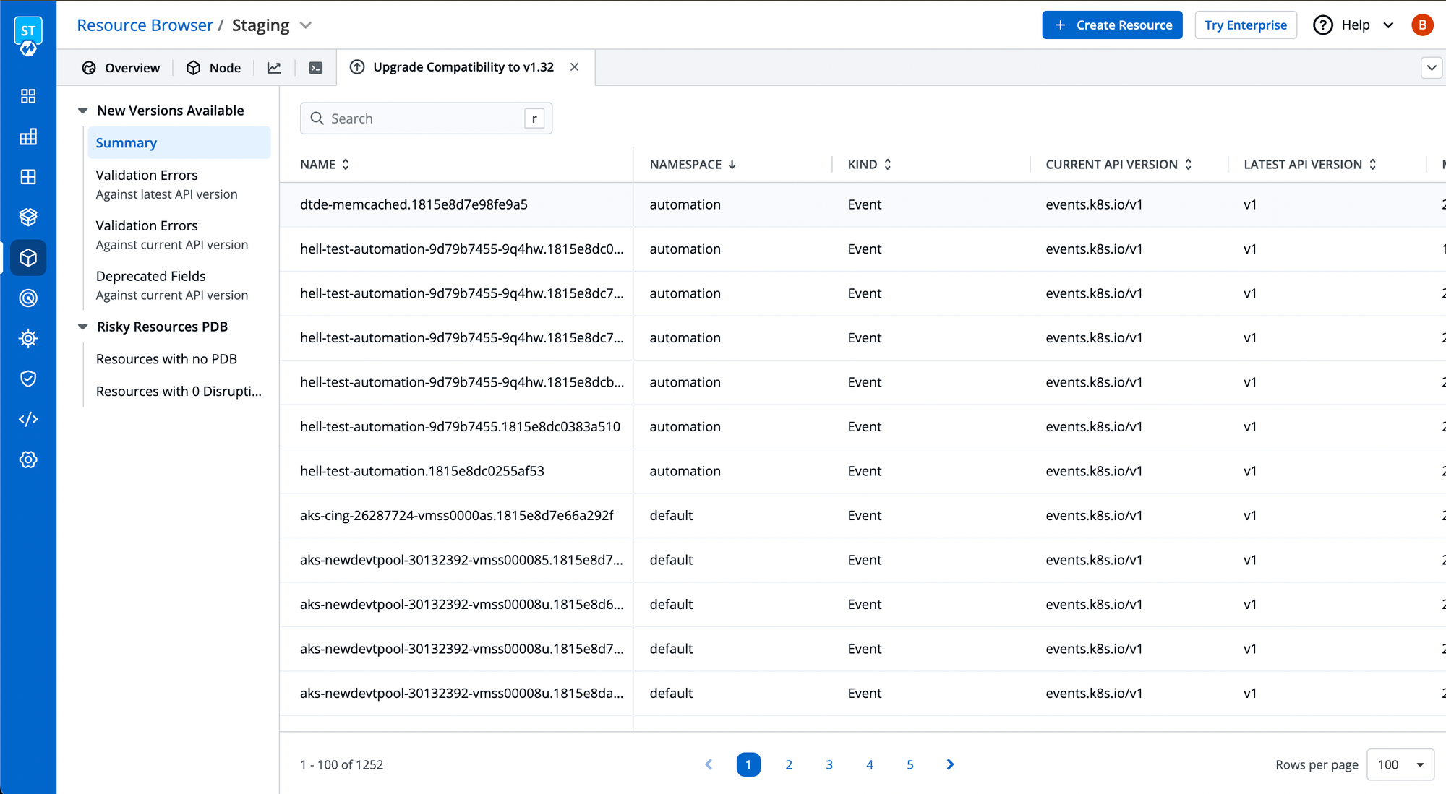The height and width of the screenshot is (794, 1446).
Task: Open the shield security icon in sidebar
Action: pos(28,379)
